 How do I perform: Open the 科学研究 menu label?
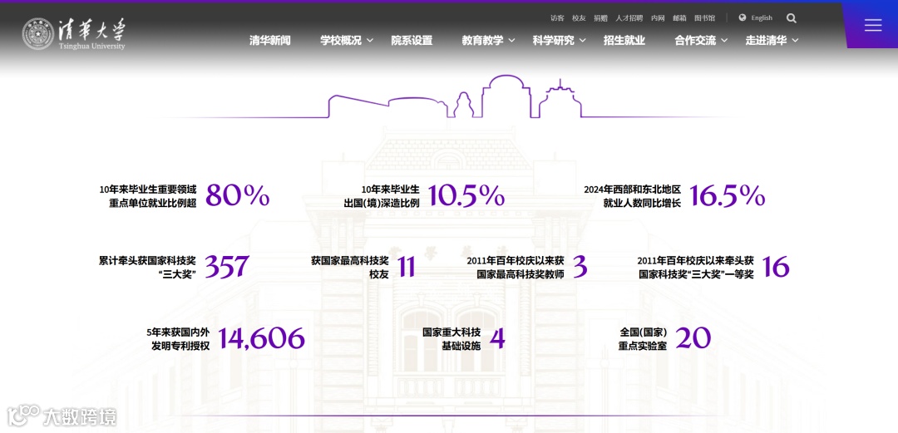click(x=553, y=40)
